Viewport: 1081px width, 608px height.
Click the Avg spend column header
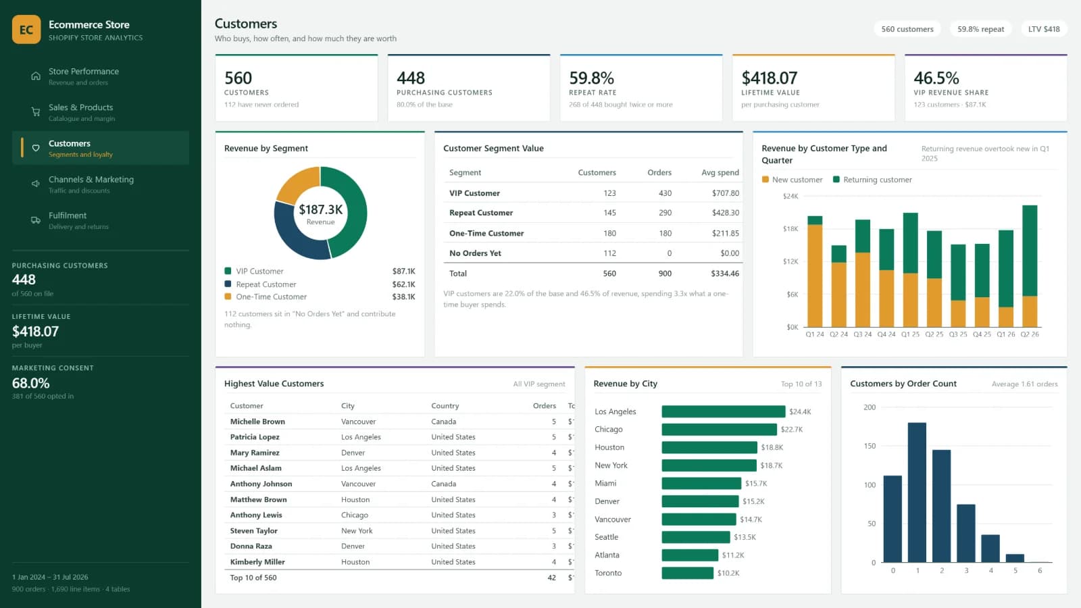[x=720, y=173]
